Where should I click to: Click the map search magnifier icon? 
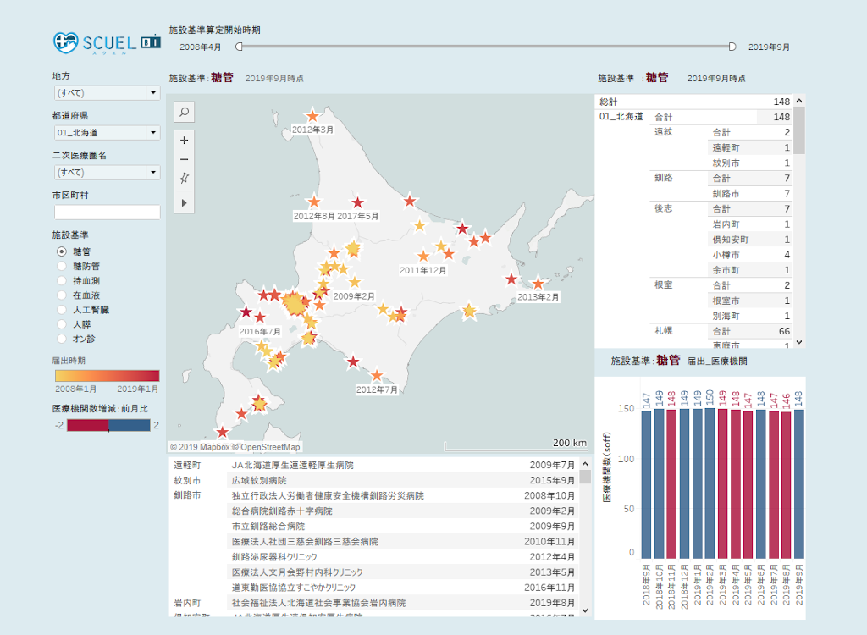[x=184, y=111]
